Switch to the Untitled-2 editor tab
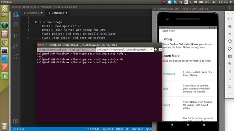 point(58,13)
